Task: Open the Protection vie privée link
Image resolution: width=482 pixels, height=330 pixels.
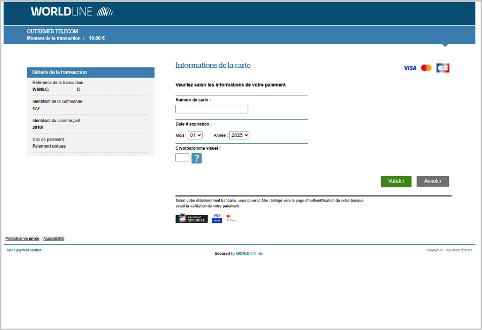Action: pos(22,239)
